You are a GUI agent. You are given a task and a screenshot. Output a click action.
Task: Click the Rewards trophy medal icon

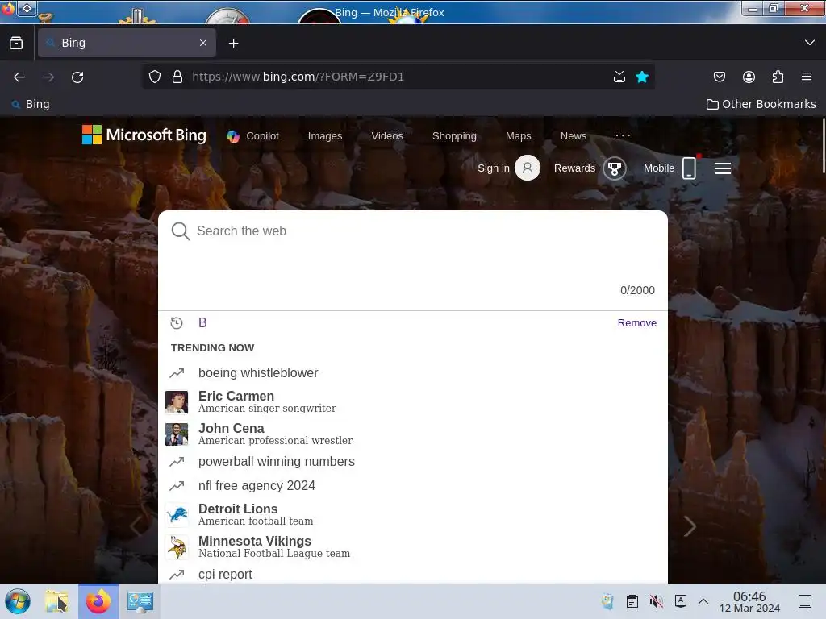[614, 168]
